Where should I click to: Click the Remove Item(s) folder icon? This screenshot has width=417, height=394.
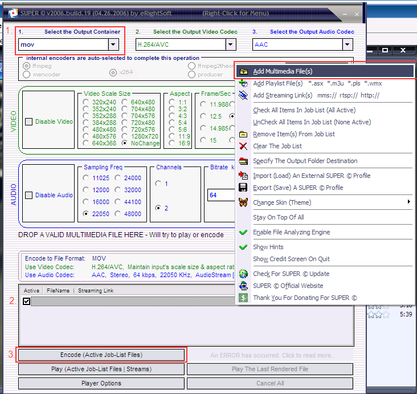coord(243,134)
